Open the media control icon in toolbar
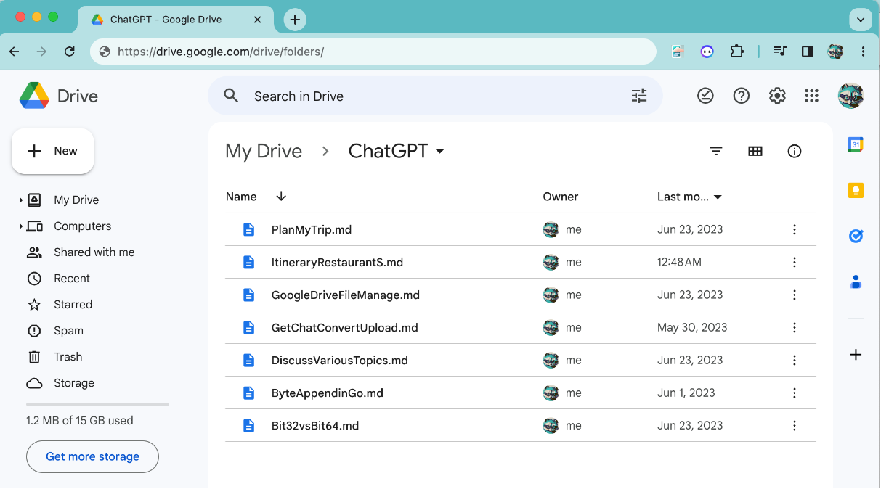 [780, 52]
